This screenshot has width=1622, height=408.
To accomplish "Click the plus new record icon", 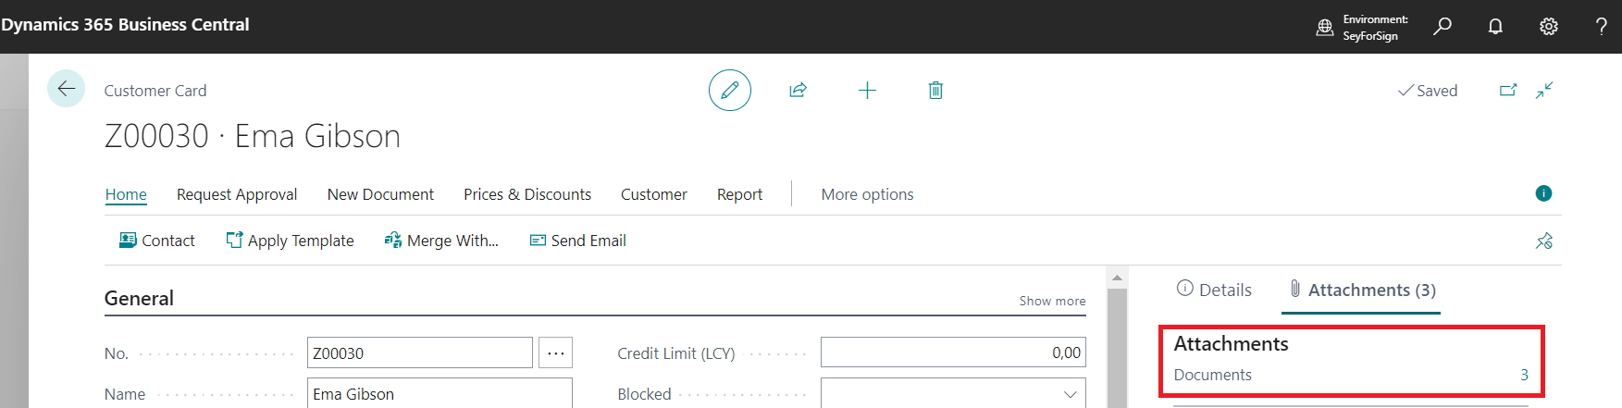I will click(x=867, y=90).
